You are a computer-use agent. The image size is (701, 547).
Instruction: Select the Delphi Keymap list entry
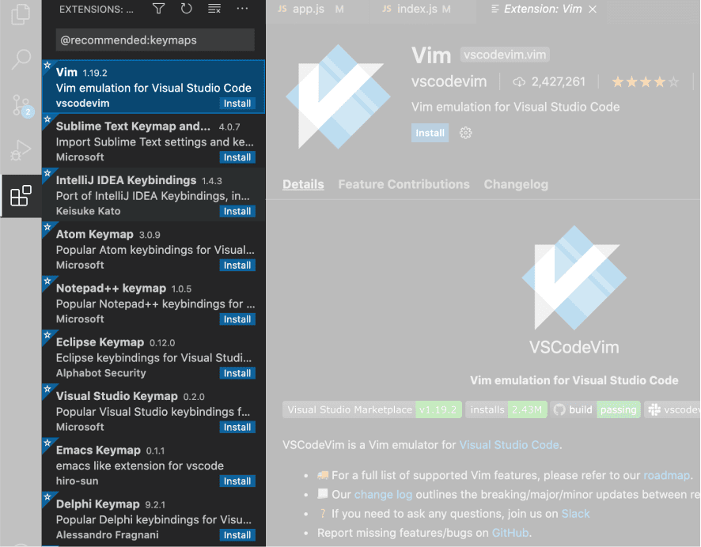[x=153, y=519]
